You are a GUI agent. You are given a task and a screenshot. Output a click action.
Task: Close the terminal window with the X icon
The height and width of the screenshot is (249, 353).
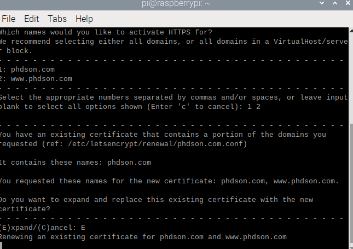348,3
